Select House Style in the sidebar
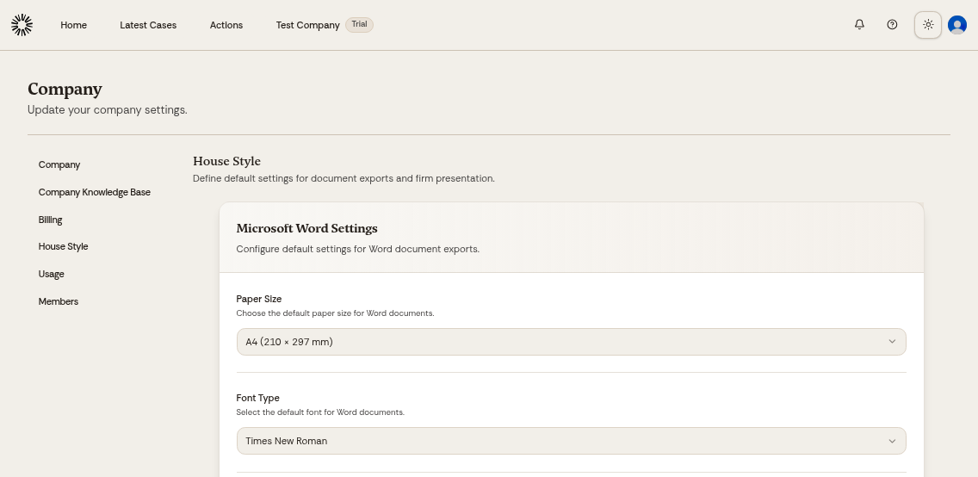Screen dimensions: 978x477 pos(63,246)
